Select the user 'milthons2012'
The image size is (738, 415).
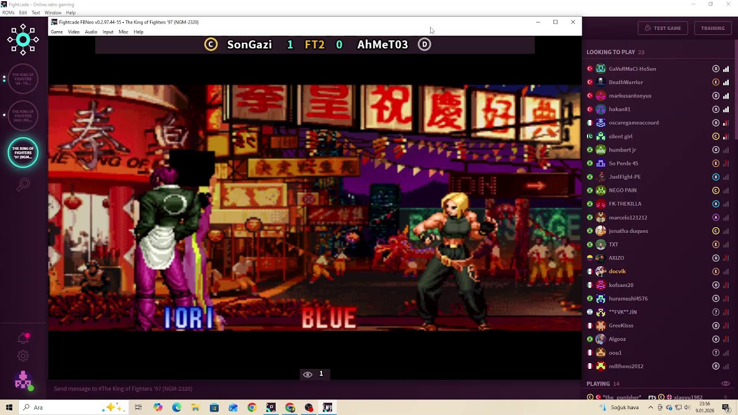[x=626, y=367]
